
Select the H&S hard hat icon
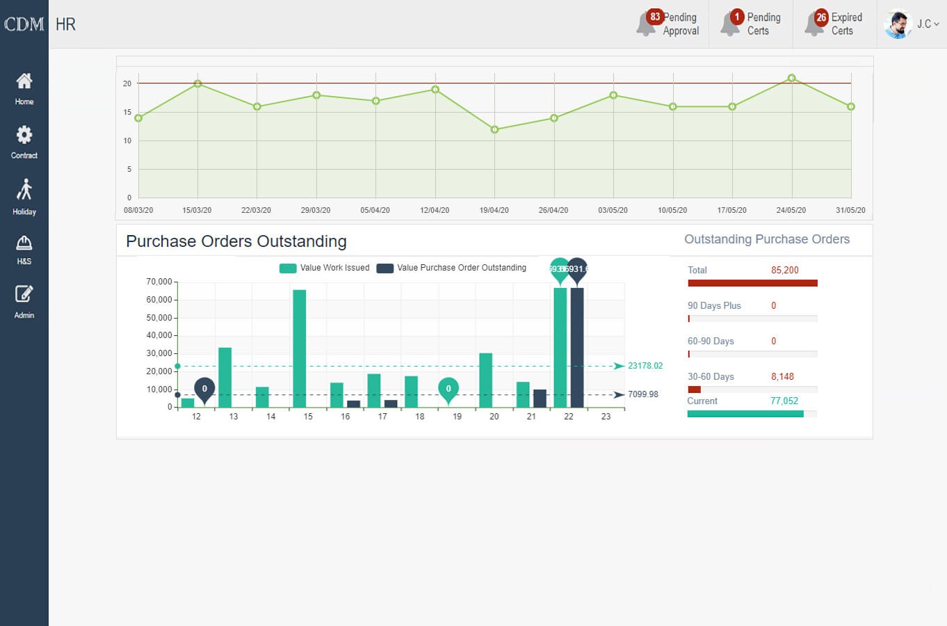24,243
